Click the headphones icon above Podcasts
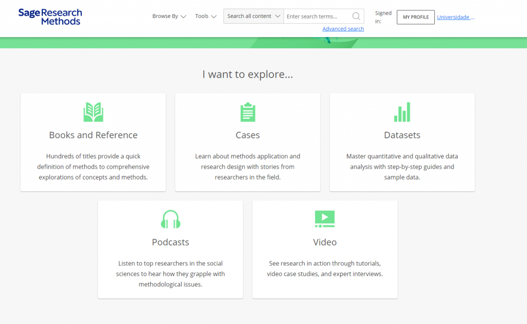527x324 pixels. (x=170, y=220)
